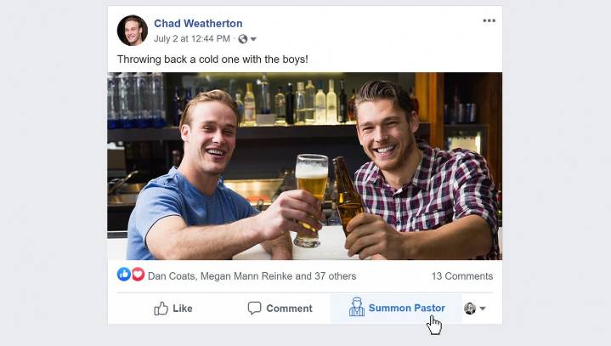Image resolution: width=611 pixels, height=346 pixels.
Task: Expand the privacy audience dropdown arrow
Action: pos(253,39)
